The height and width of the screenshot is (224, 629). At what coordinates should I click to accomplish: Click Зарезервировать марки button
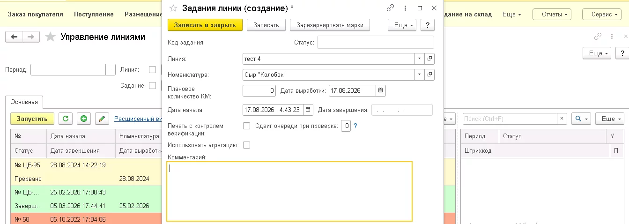[330, 25]
